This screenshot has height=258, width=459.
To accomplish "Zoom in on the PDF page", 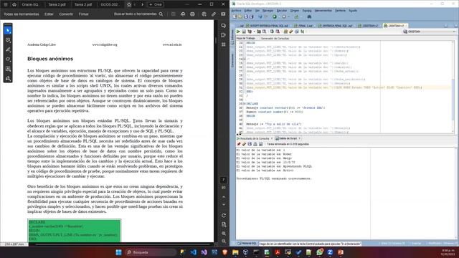I will 224,234.
